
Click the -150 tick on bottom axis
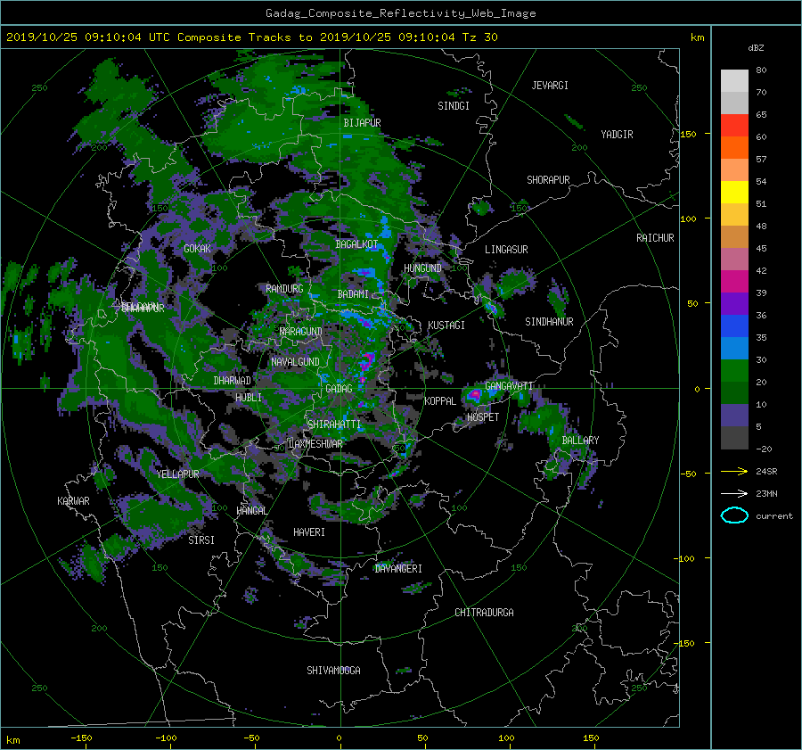click(x=81, y=738)
